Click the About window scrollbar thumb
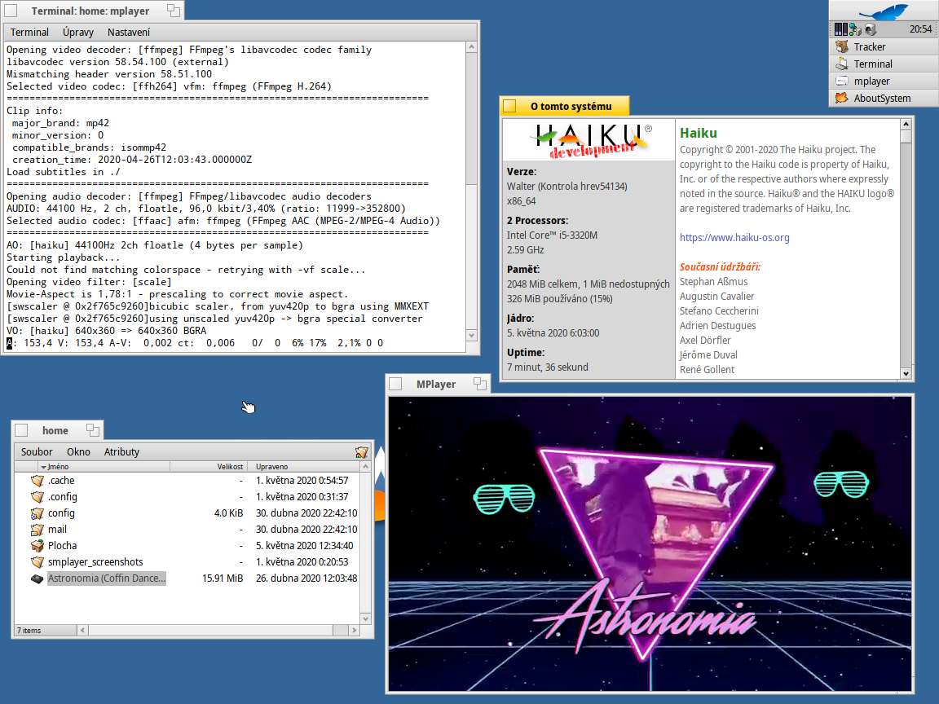Image resolution: width=939 pixels, height=704 pixels. click(x=906, y=137)
